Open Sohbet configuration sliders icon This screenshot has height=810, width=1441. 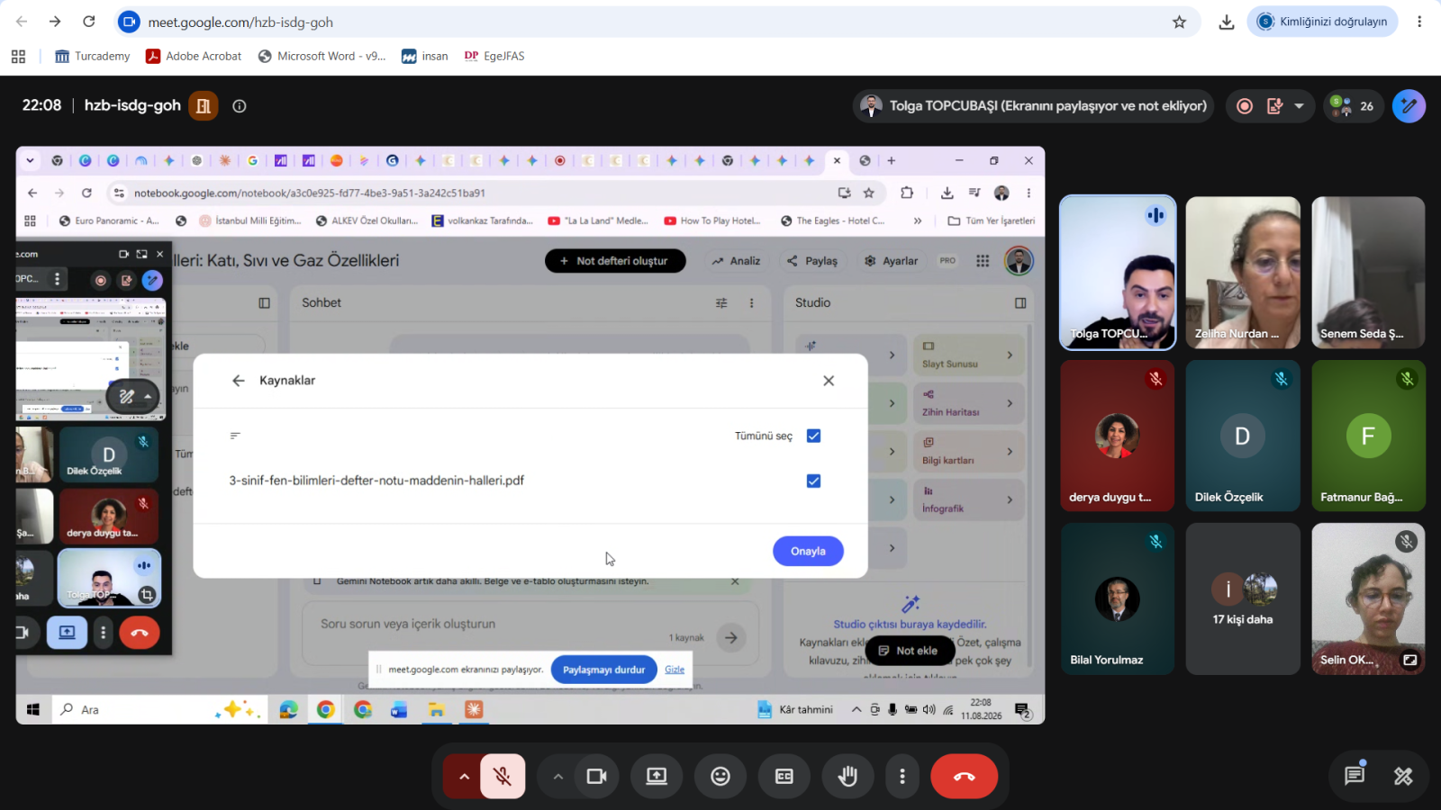pos(721,303)
